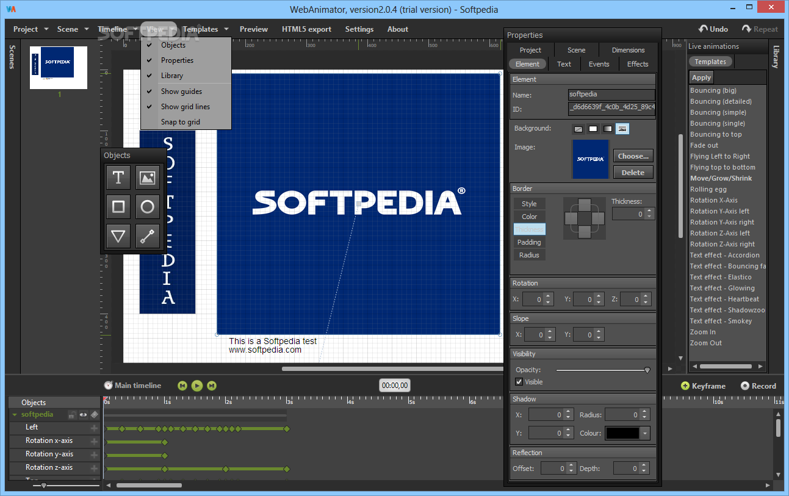Choose no background (transparent) option
789x496 pixels.
578,129
